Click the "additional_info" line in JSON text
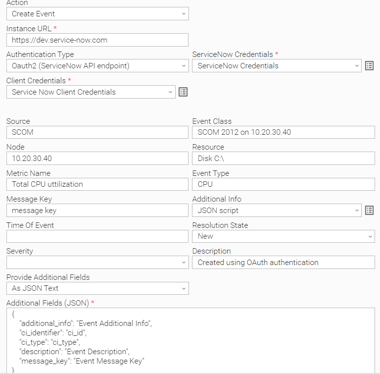 pos(86,323)
